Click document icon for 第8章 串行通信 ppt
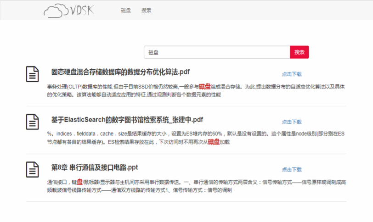This screenshot has width=373, height=222. point(32,170)
